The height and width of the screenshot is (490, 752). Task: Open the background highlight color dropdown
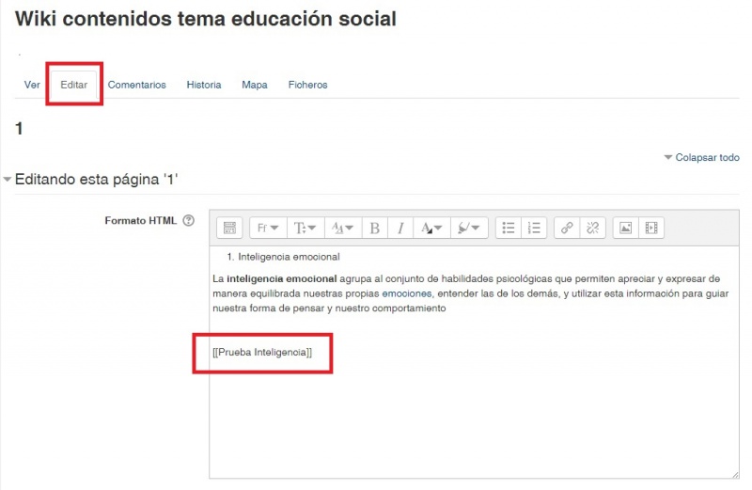click(x=469, y=228)
